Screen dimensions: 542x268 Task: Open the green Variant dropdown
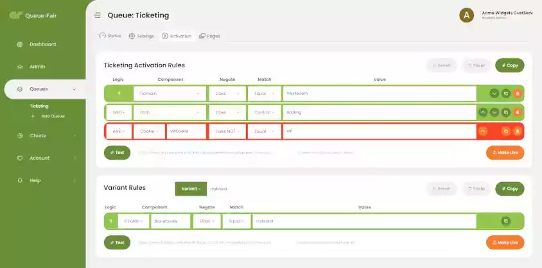coord(191,188)
